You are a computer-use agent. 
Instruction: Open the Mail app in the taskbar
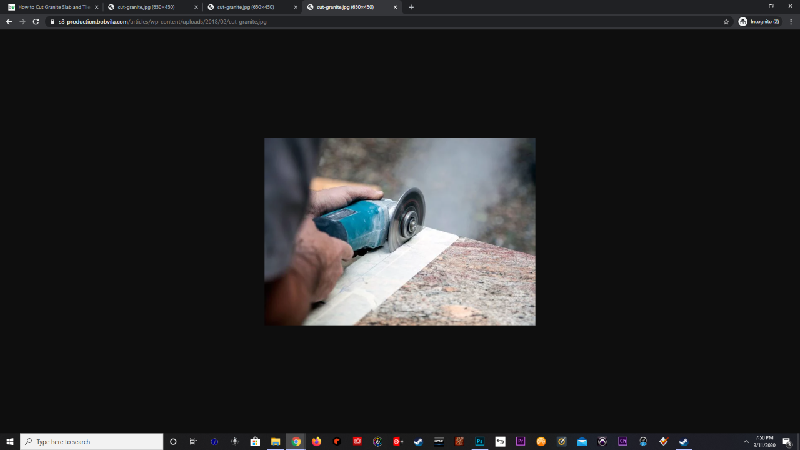point(582,442)
